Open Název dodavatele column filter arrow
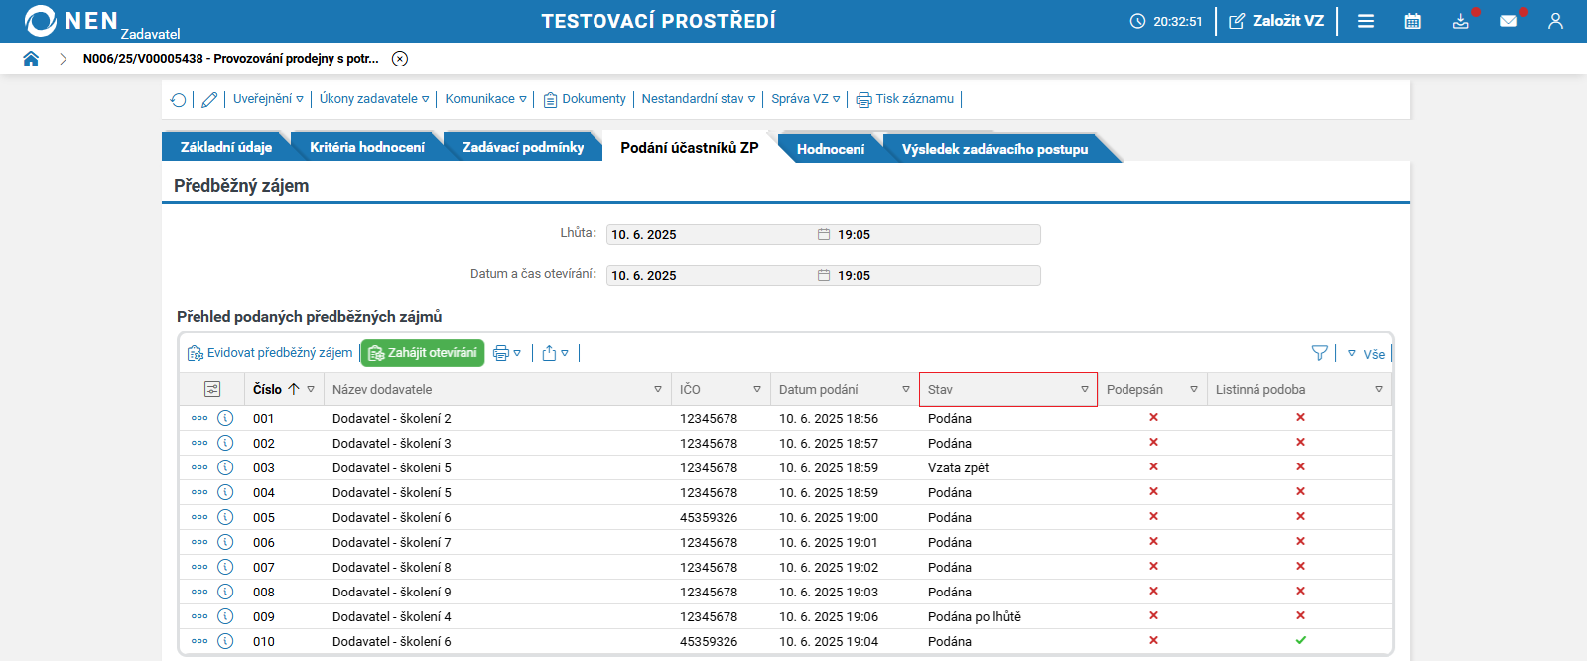This screenshot has width=1587, height=661. 658,389
